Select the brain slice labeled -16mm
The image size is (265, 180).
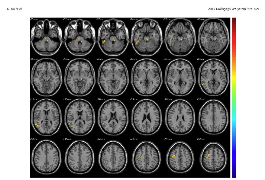(x=213, y=37)
